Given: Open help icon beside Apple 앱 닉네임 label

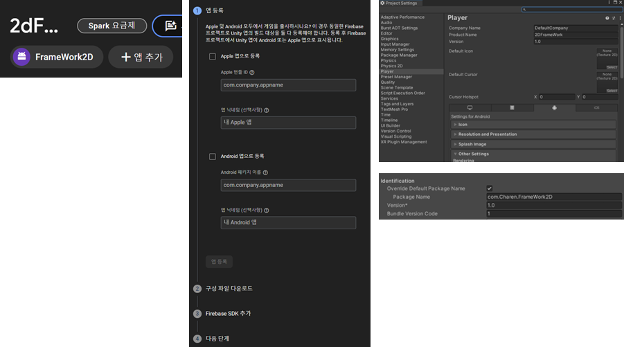Looking at the screenshot, I should click(267, 110).
